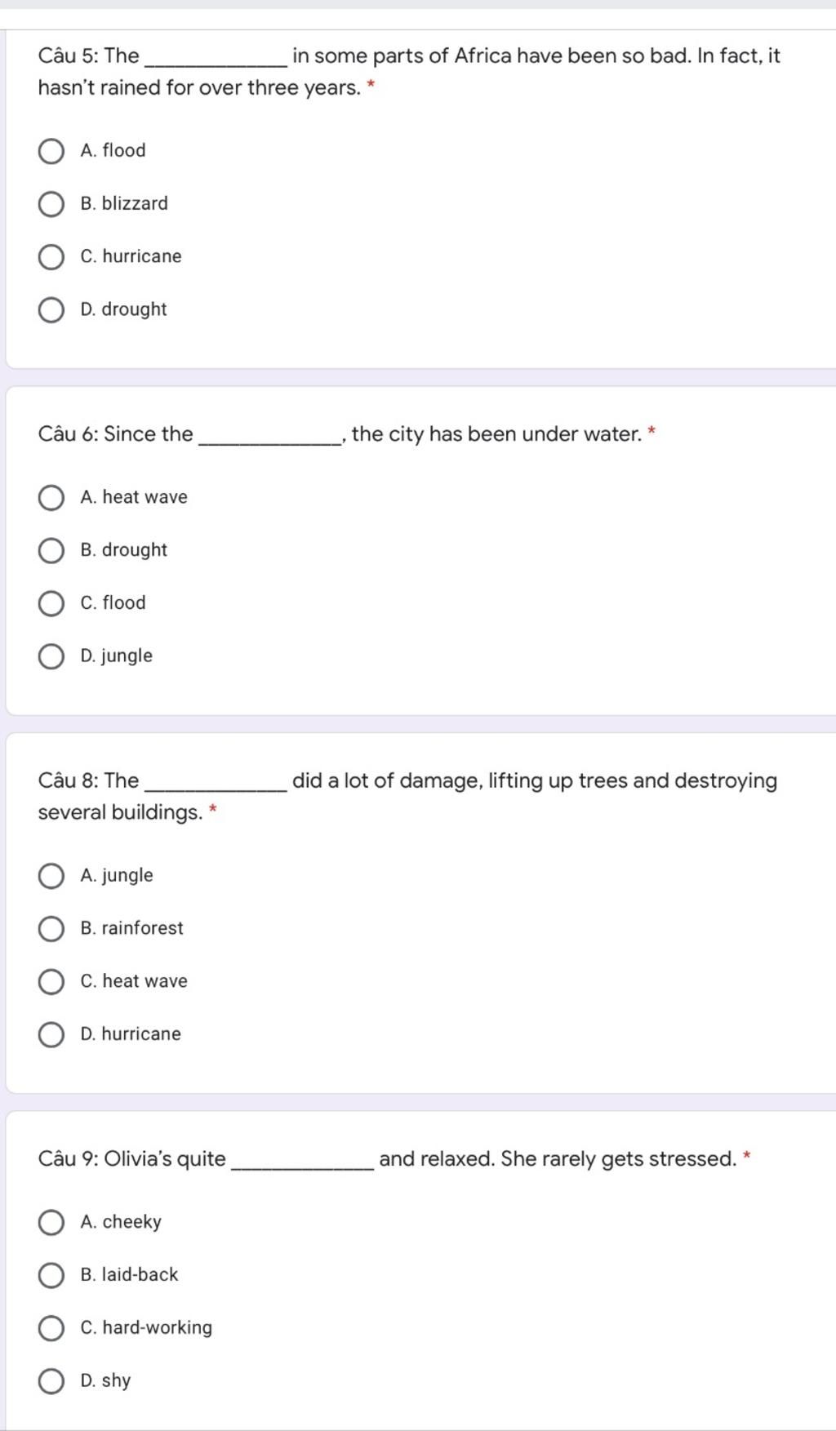Click the Câu 8 question text
836x1431 pixels.
[x=407, y=797]
